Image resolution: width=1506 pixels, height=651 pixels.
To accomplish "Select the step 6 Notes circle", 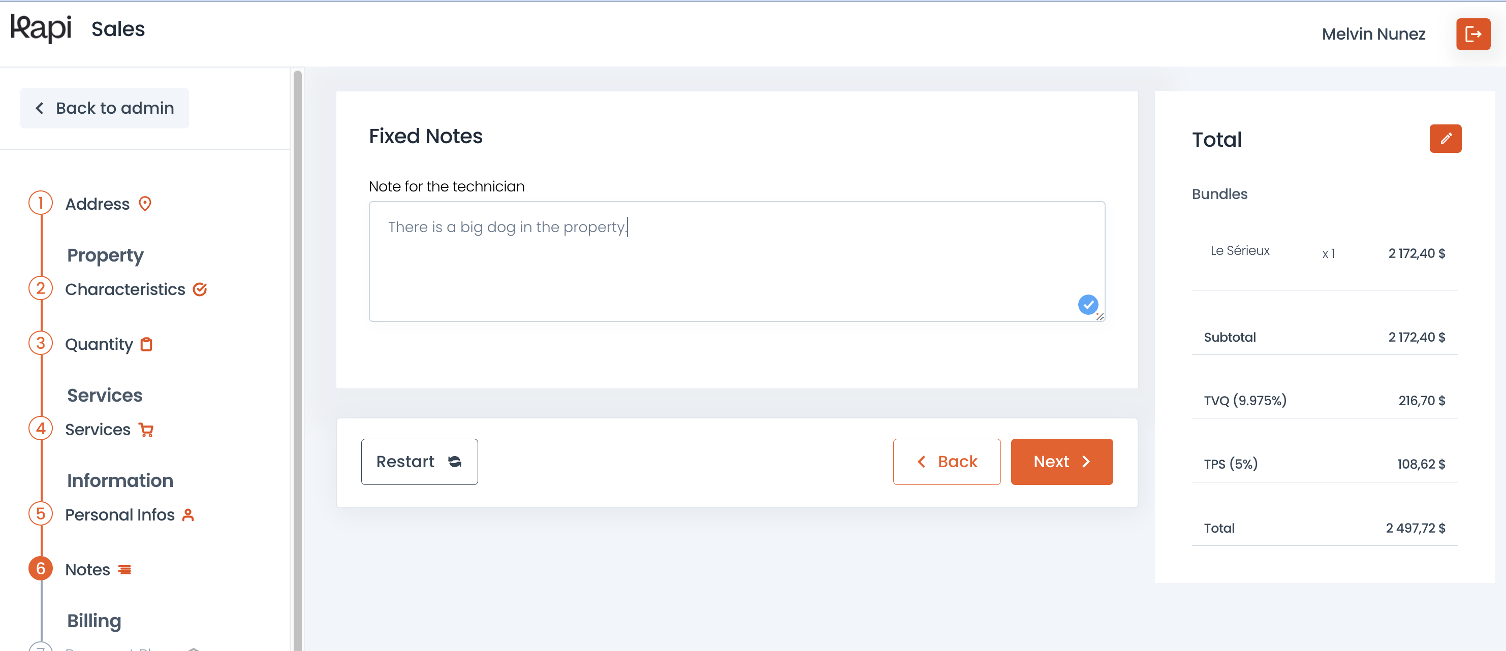I will pyautogui.click(x=40, y=569).
